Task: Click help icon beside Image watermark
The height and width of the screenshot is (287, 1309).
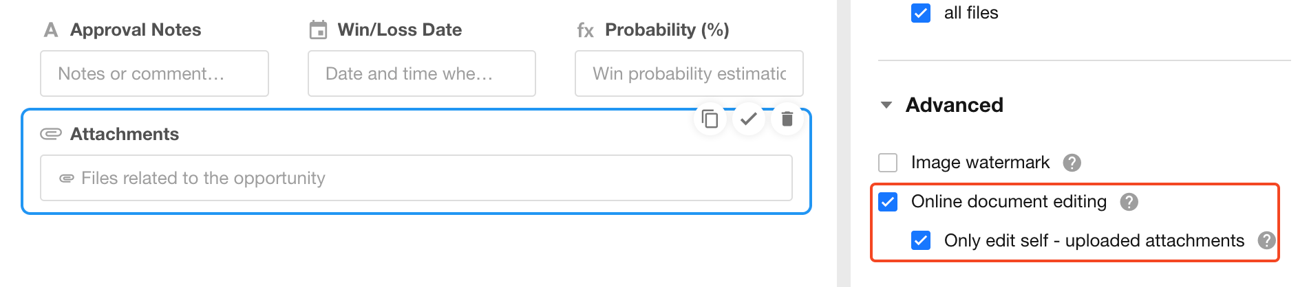Action: coord(1072,163)
